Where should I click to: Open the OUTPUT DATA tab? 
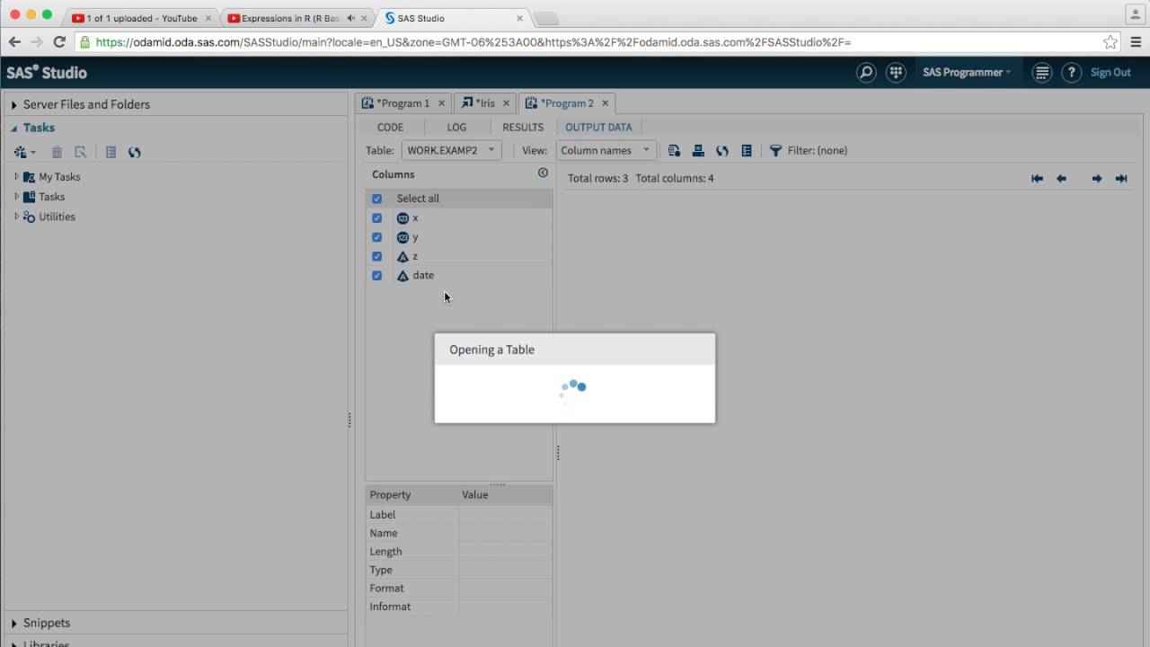point(598,128)
